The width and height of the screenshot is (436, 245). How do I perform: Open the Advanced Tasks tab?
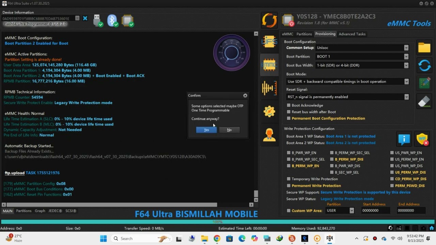tap(352, 34)
